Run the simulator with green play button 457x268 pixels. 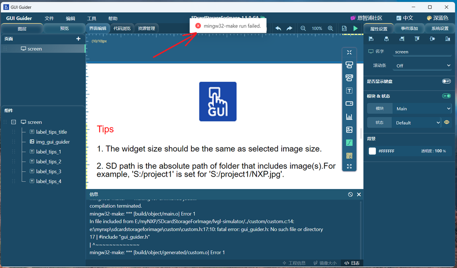click(x=355, y=28)
